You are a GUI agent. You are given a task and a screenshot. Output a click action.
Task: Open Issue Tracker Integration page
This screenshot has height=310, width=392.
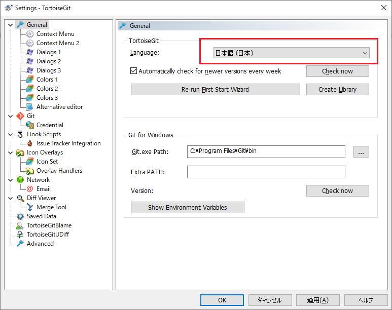point(68,143)
